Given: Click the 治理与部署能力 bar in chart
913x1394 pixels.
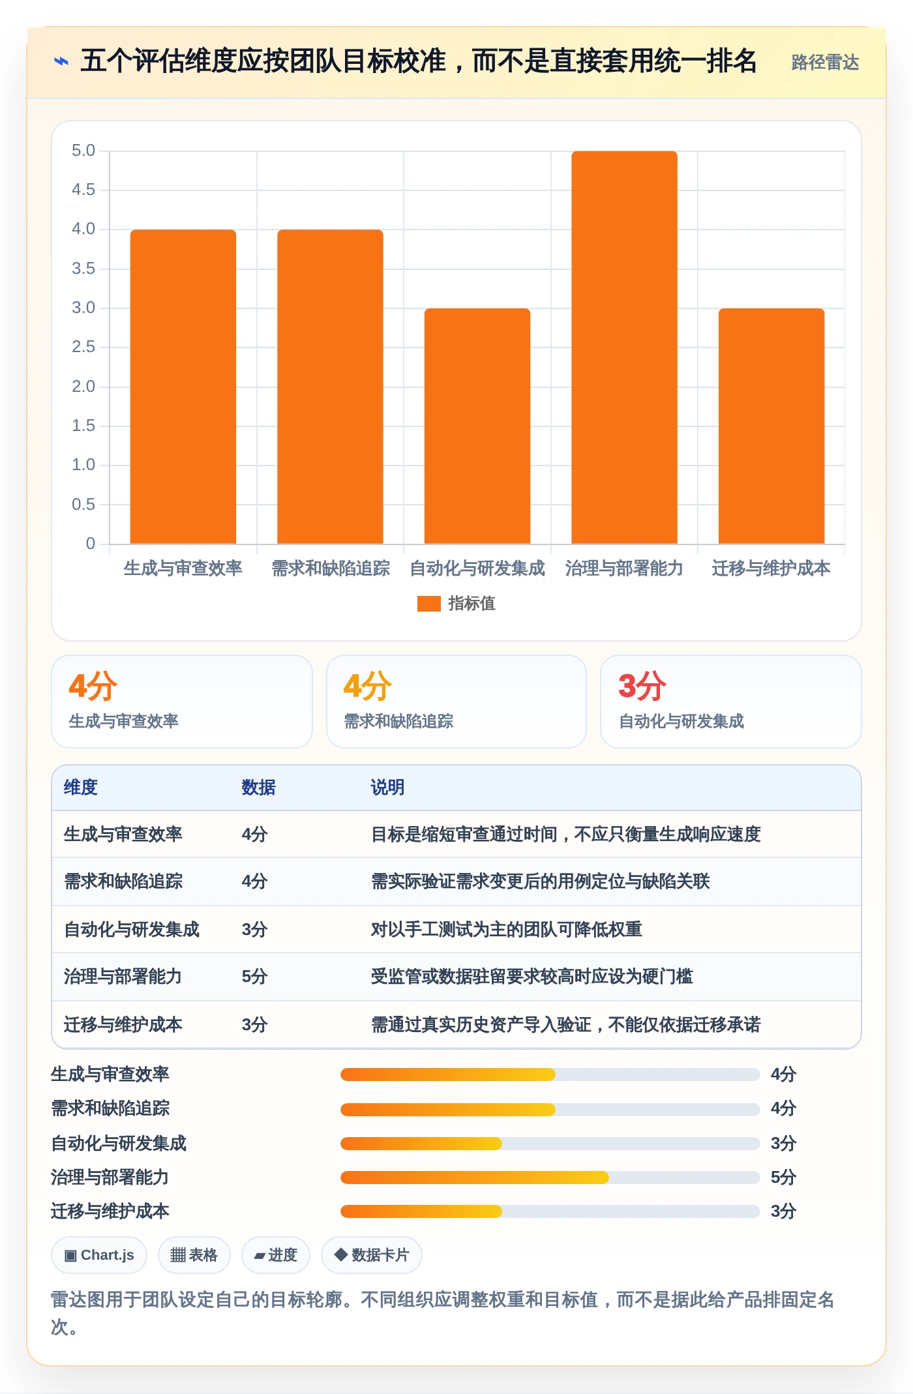Looking at the screenshot, I should tap(624, 348).
